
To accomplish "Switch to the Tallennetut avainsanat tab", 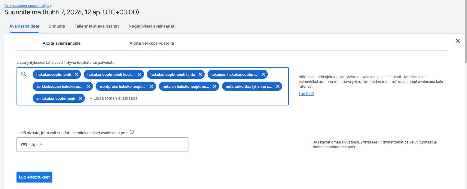I will point(97,26).
